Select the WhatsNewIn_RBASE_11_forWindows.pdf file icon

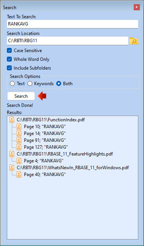pos(12,167)
